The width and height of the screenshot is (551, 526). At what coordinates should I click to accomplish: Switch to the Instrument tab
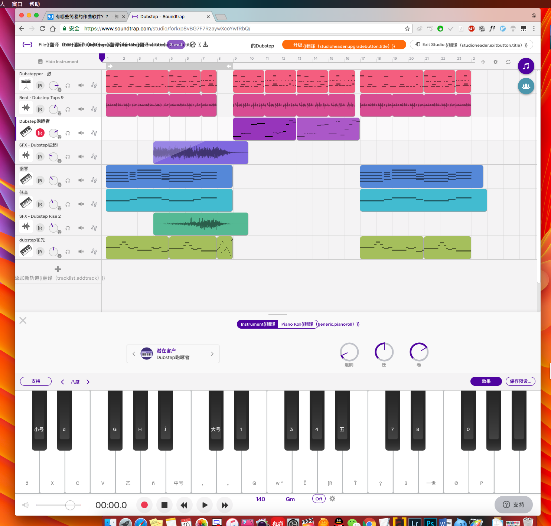(x=258, y=324)
